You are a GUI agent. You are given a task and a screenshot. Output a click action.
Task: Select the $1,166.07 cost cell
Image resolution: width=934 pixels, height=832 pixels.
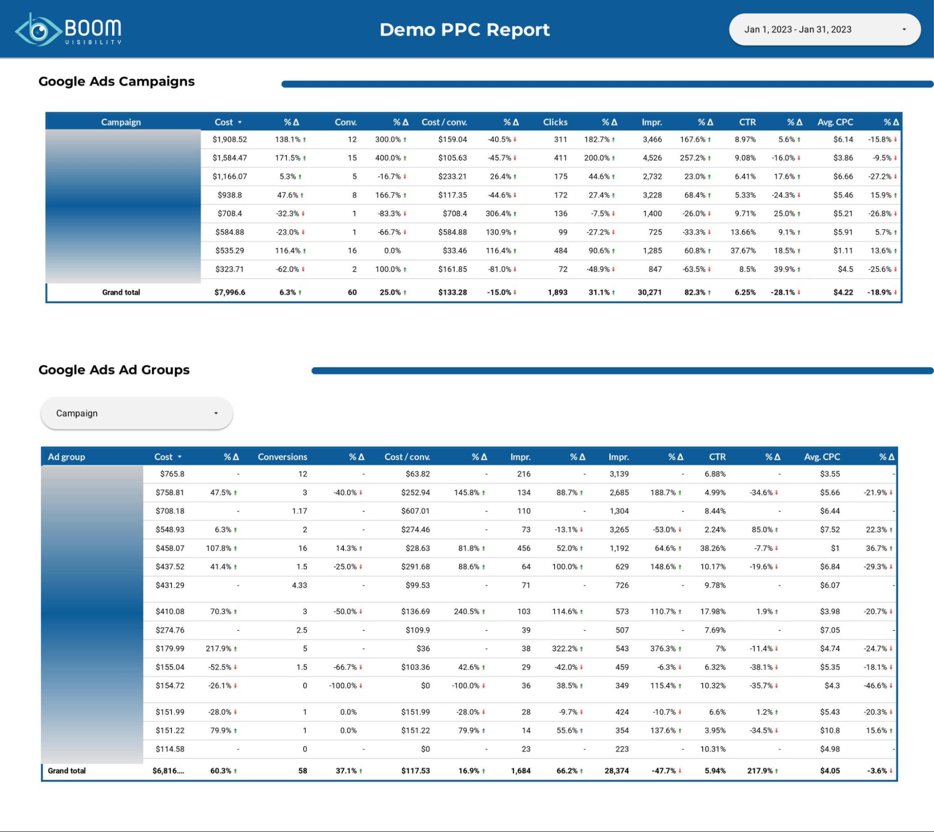229,176
